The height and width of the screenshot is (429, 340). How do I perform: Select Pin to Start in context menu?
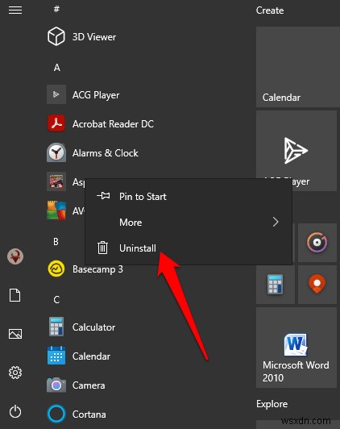point(189,196)
